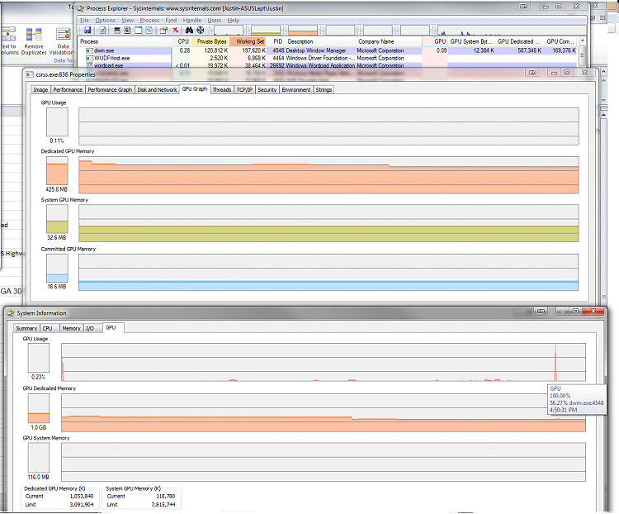Switch to the Environment tab

(x=296, y=90)
